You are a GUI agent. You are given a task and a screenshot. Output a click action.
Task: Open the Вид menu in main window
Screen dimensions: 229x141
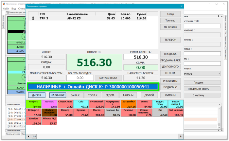coord(14,9)
